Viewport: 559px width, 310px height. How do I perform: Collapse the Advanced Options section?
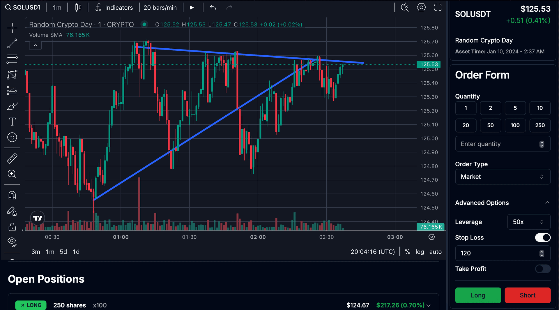[503, 203]
